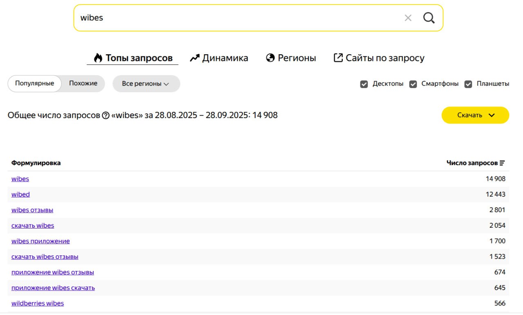Viewport: 523px width, 315px height.
Task: Click the request count '12 443'
Action: pos(496,194)
